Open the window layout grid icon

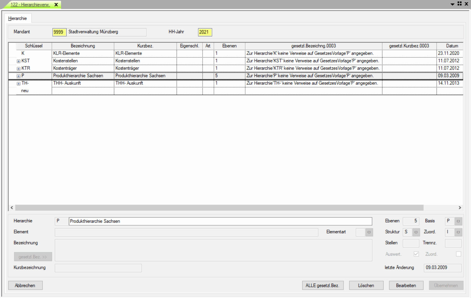tap(459, 4)
